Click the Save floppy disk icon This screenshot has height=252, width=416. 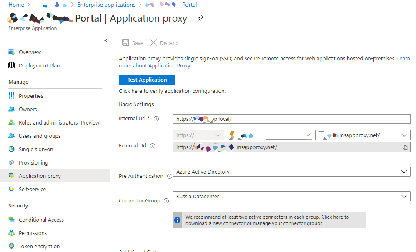point(125,42)
